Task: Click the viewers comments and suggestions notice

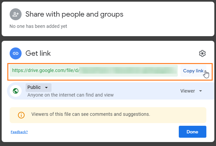Action: 90,114
